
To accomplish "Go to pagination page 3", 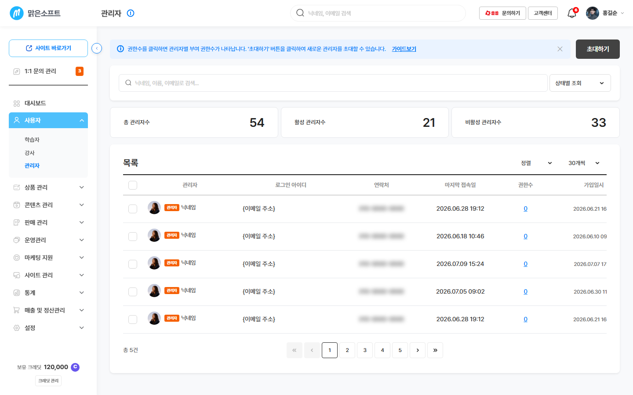I will coord(365,350).
